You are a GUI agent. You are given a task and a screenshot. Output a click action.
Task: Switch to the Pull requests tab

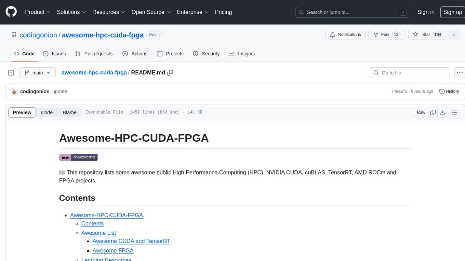coord(94,54)
